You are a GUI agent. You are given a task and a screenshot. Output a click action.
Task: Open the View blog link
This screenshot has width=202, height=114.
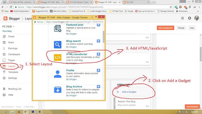pos(7,31)
